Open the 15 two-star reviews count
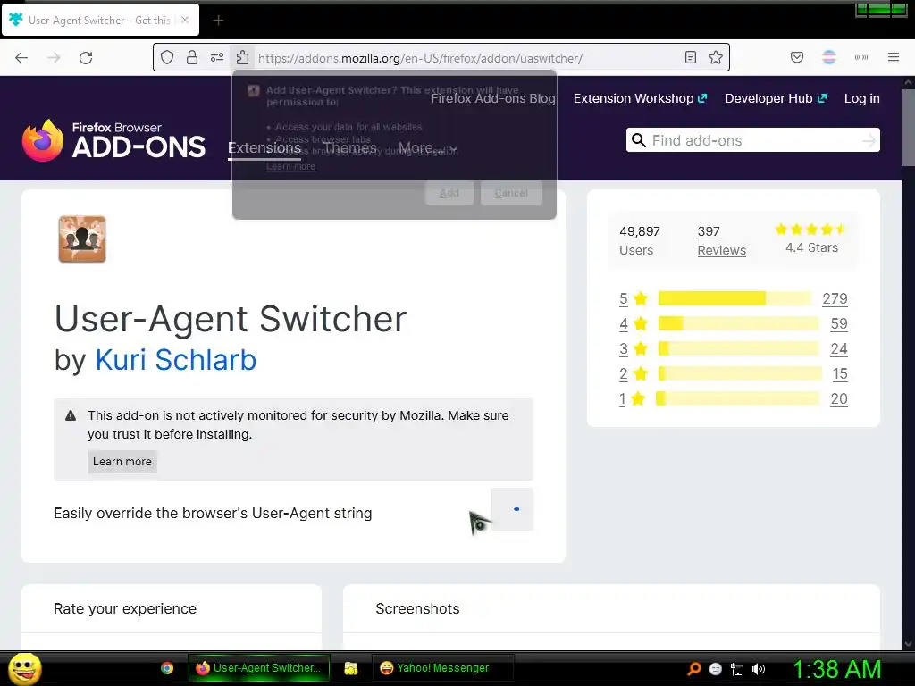Image resolution: width=915 pixels, height=686 pixels. (x=840, y=374)
